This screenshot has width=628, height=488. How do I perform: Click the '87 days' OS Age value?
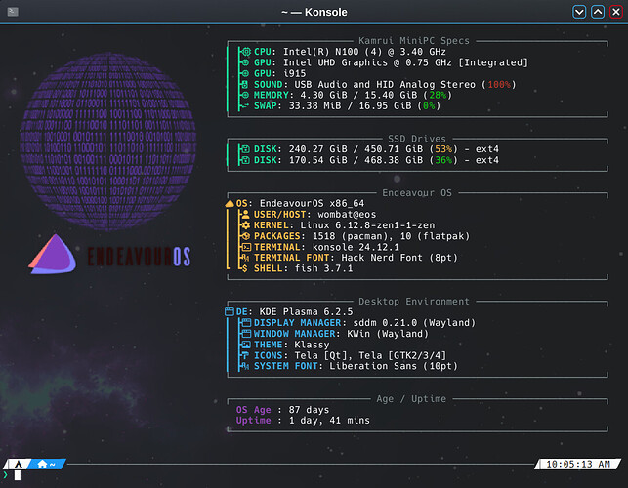tap(309, 410)
